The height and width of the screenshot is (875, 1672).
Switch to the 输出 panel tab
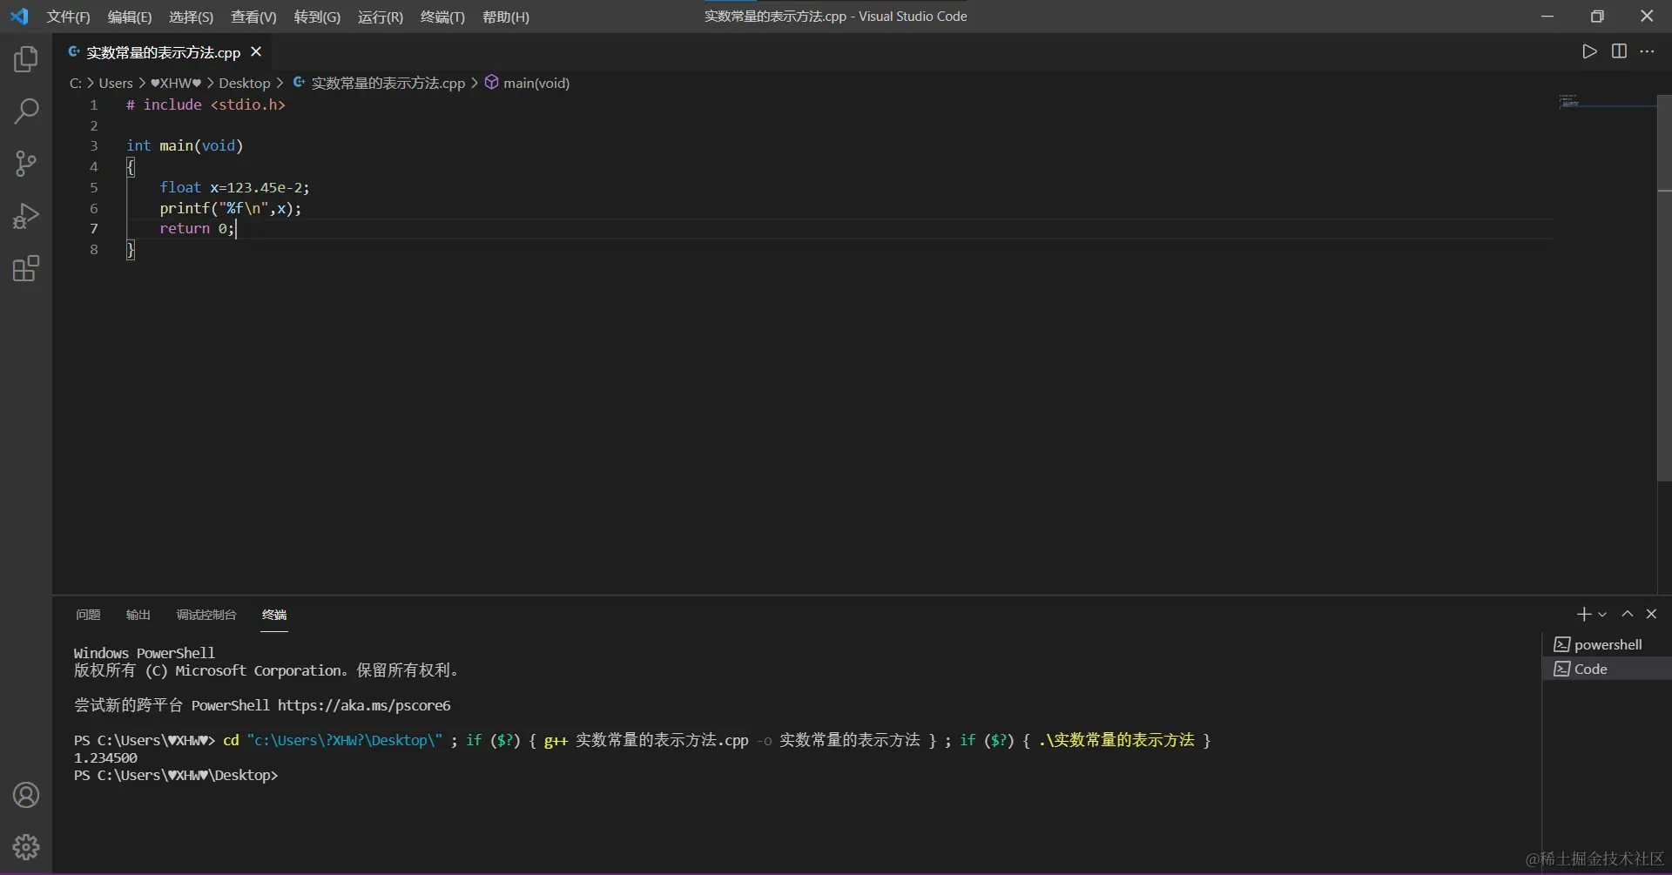(x=138, y=615)
